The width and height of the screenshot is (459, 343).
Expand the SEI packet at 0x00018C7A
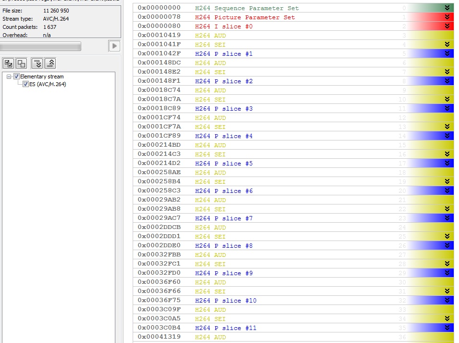[447, 99]
